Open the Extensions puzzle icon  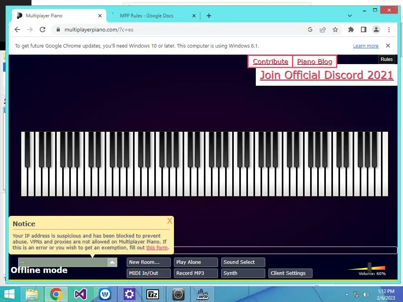pyautogui.click(x=351, y=29)
